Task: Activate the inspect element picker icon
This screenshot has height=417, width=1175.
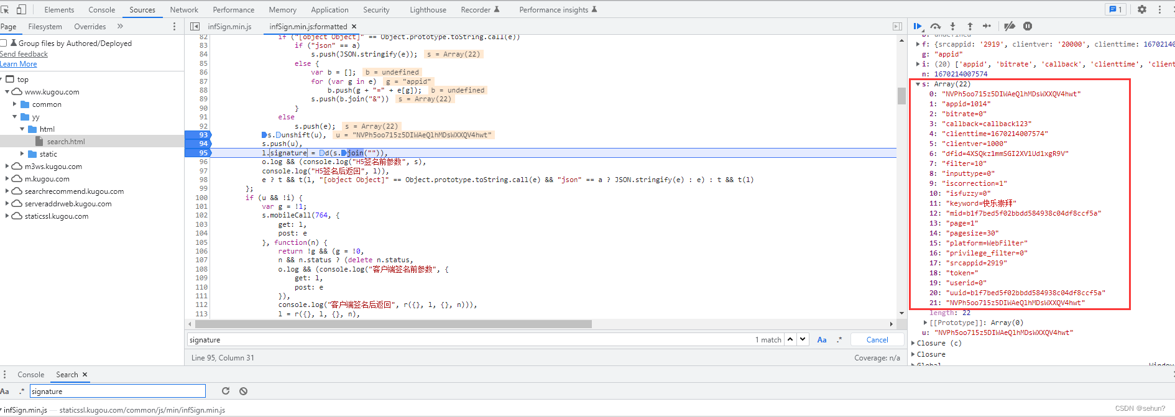Action: tap(5, 9)
